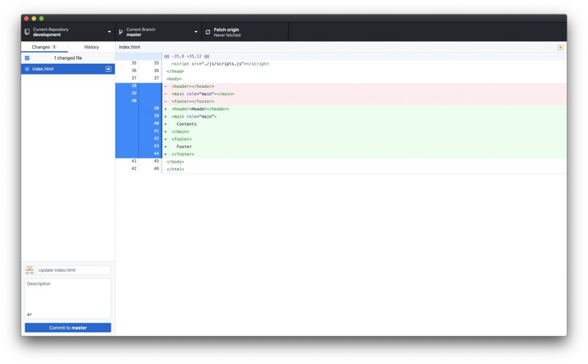Click the "<body>" code line
Viewport: 588px width, 364px height.
pos(174,79)
